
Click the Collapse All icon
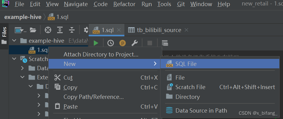click(72, 30)
